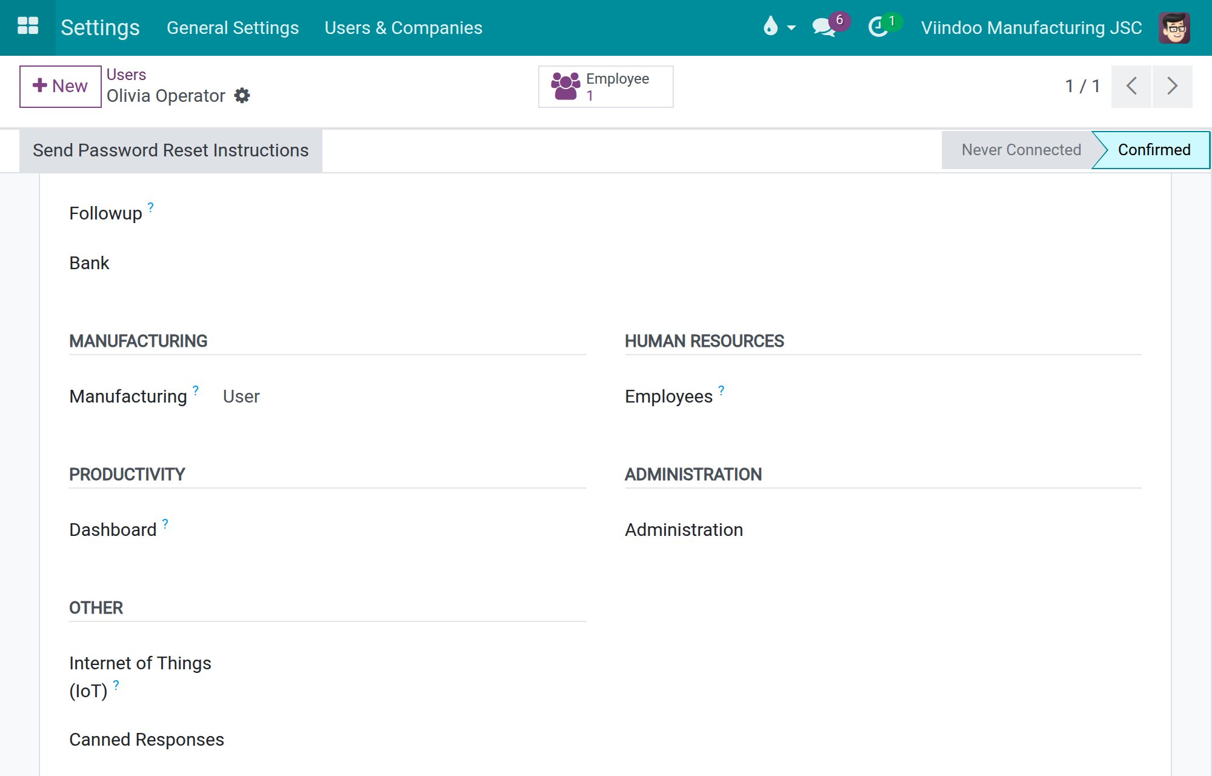This screenshot has width=1212, height=776.
Task: Switch company via Viindoo Manufacturing JSC
Action: click(x=1031, y=28)
